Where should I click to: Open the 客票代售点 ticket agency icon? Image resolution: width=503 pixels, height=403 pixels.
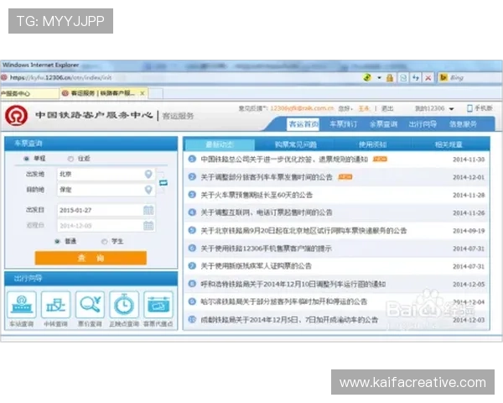[x=158, y=304]
